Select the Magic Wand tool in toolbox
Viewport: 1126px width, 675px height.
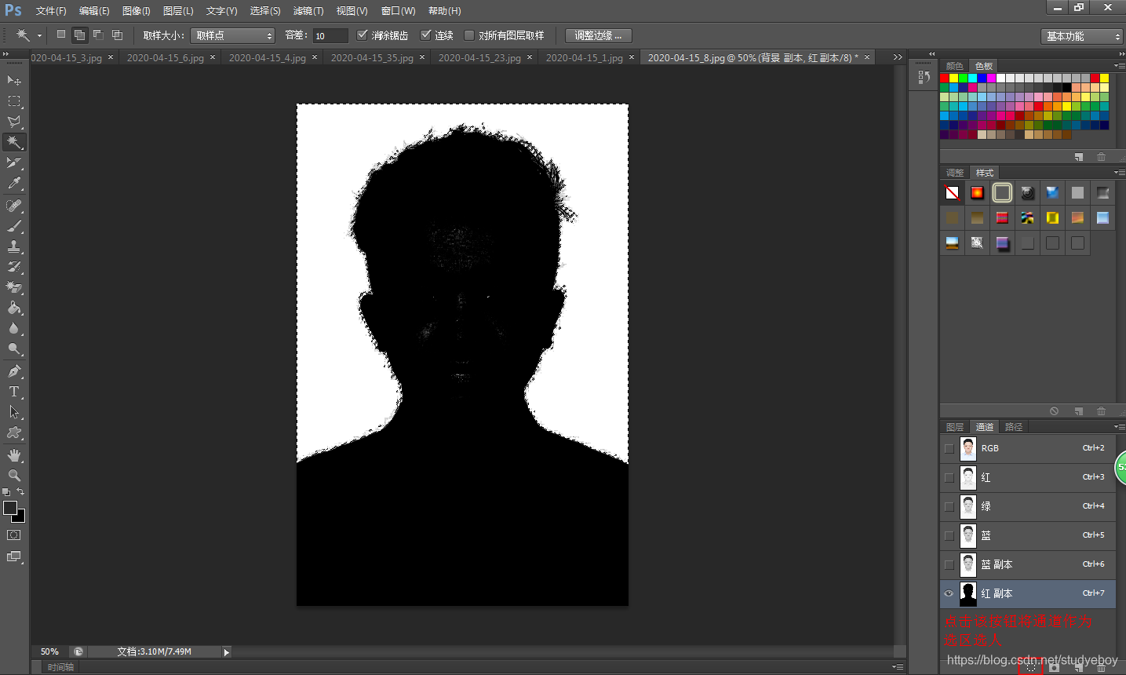(14, 142)
